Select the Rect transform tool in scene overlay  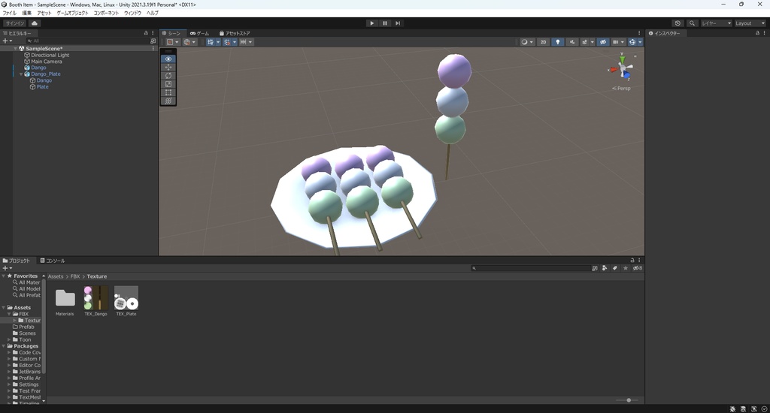coord(168,92)
